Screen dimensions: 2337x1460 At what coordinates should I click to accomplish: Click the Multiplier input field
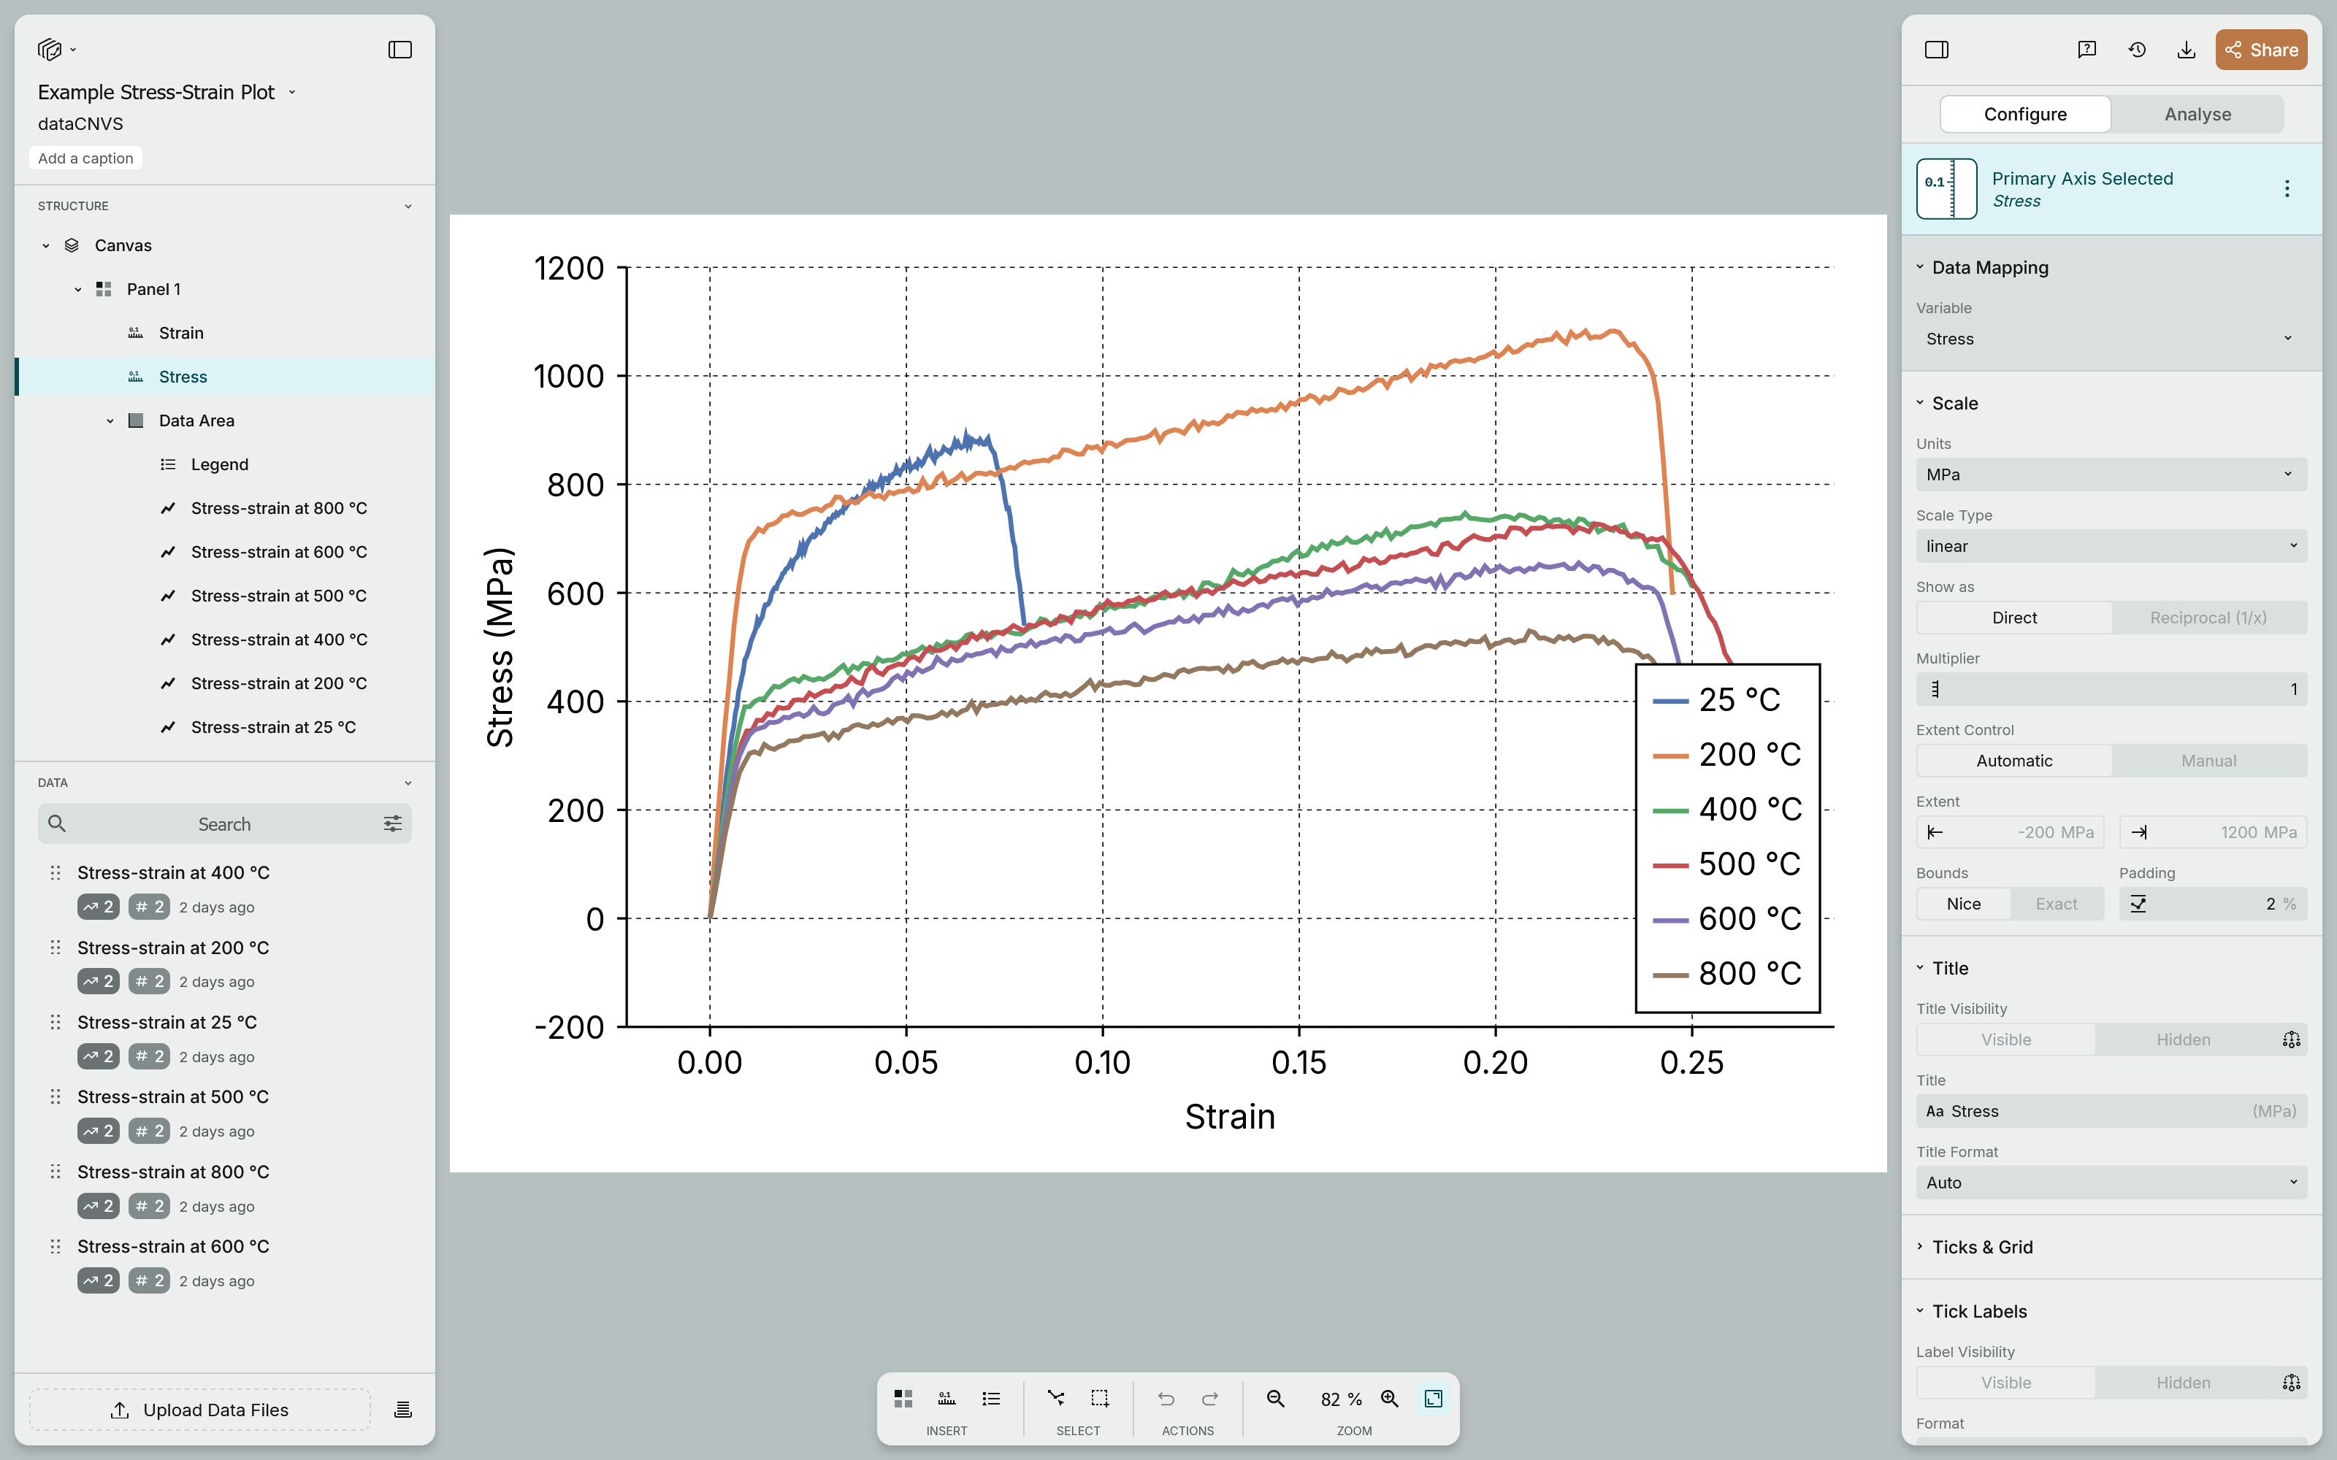pyautogui.click(x=2111, y=689)
